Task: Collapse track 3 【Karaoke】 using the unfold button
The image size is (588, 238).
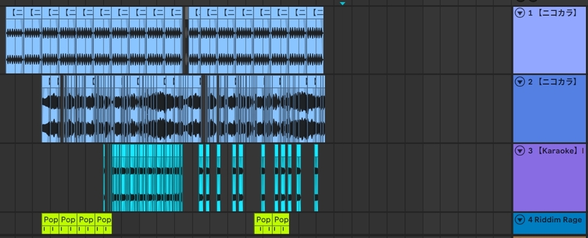Action: click(520, 151)
